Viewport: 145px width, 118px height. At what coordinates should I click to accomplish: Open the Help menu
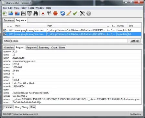[x=49, y=8]
